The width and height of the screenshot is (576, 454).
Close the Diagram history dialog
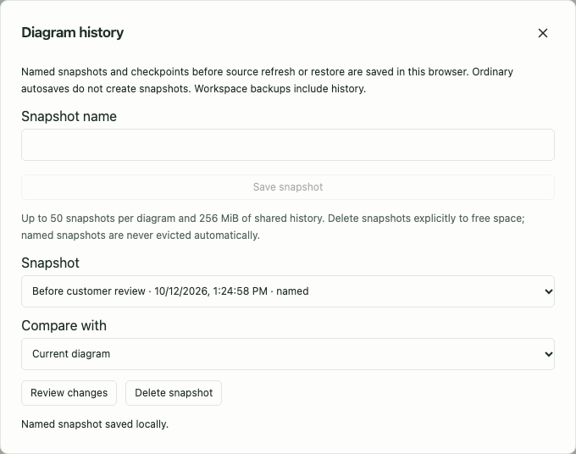(x=543, y=33)
